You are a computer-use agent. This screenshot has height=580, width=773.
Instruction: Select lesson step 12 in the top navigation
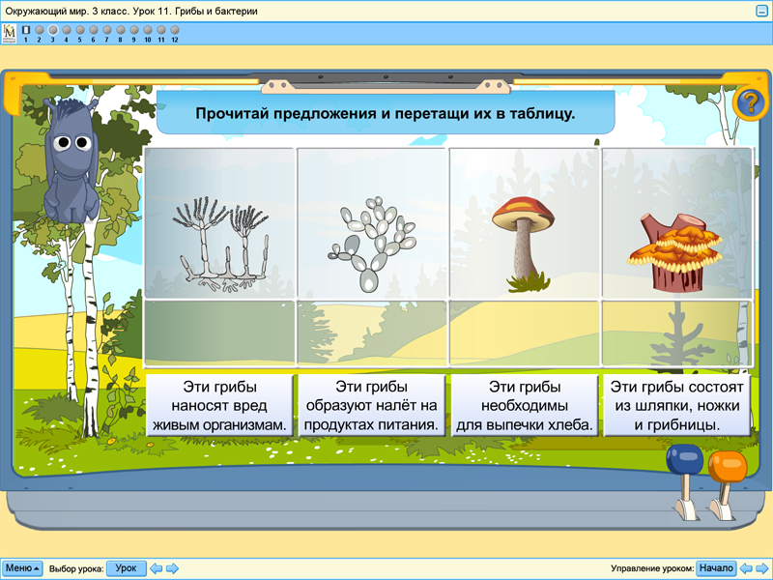[174, 30]
